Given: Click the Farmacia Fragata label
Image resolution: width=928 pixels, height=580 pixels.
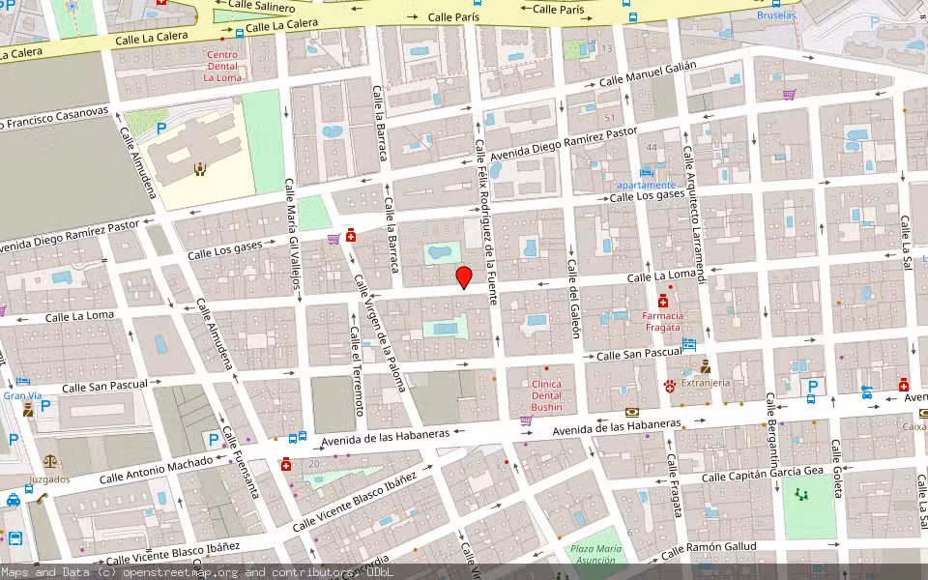Looking at the screenshot, I should (663, 321).
